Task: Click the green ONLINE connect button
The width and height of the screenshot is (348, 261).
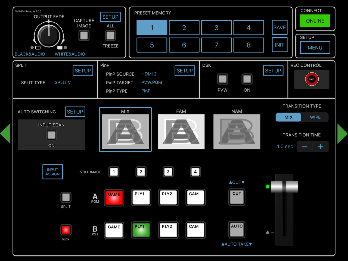Action: click(315, 21)
